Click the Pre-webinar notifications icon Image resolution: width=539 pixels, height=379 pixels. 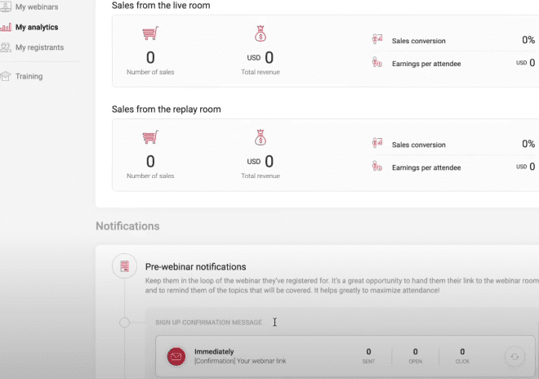(x=124, y=266)
